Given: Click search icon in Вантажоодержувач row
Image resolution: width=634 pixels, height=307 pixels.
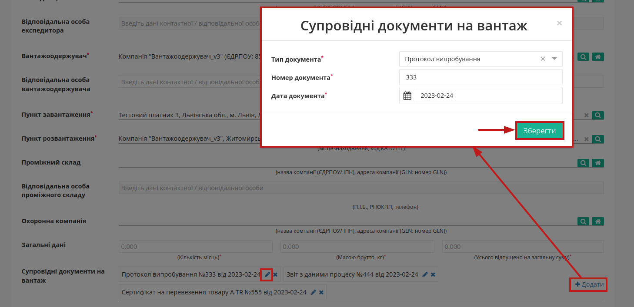Looking at the screenshot, I should click(584, 57).
